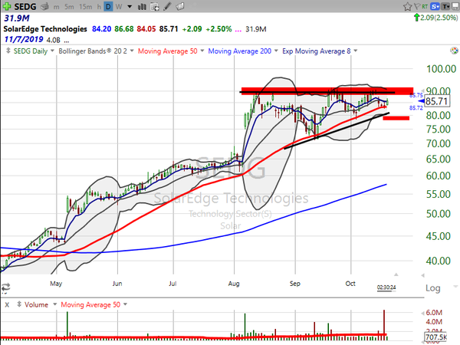This screenshot has height=345, width=460.
Task: Open the Moving Average 200 label
Action: click(x=240, y=51)
